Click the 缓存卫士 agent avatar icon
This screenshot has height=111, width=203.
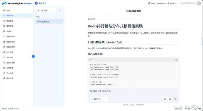36,3
